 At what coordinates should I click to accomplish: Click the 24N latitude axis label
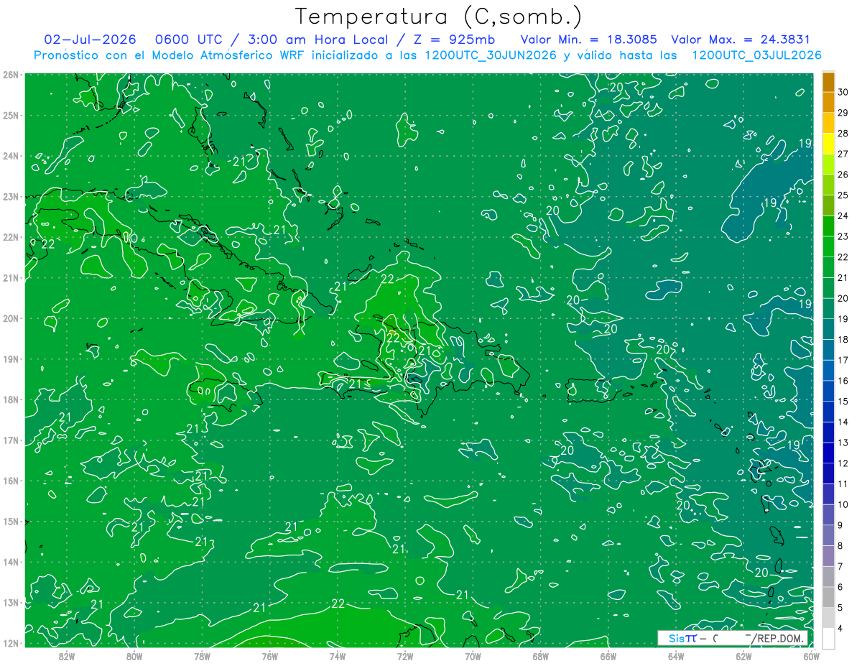pos(11,156)
